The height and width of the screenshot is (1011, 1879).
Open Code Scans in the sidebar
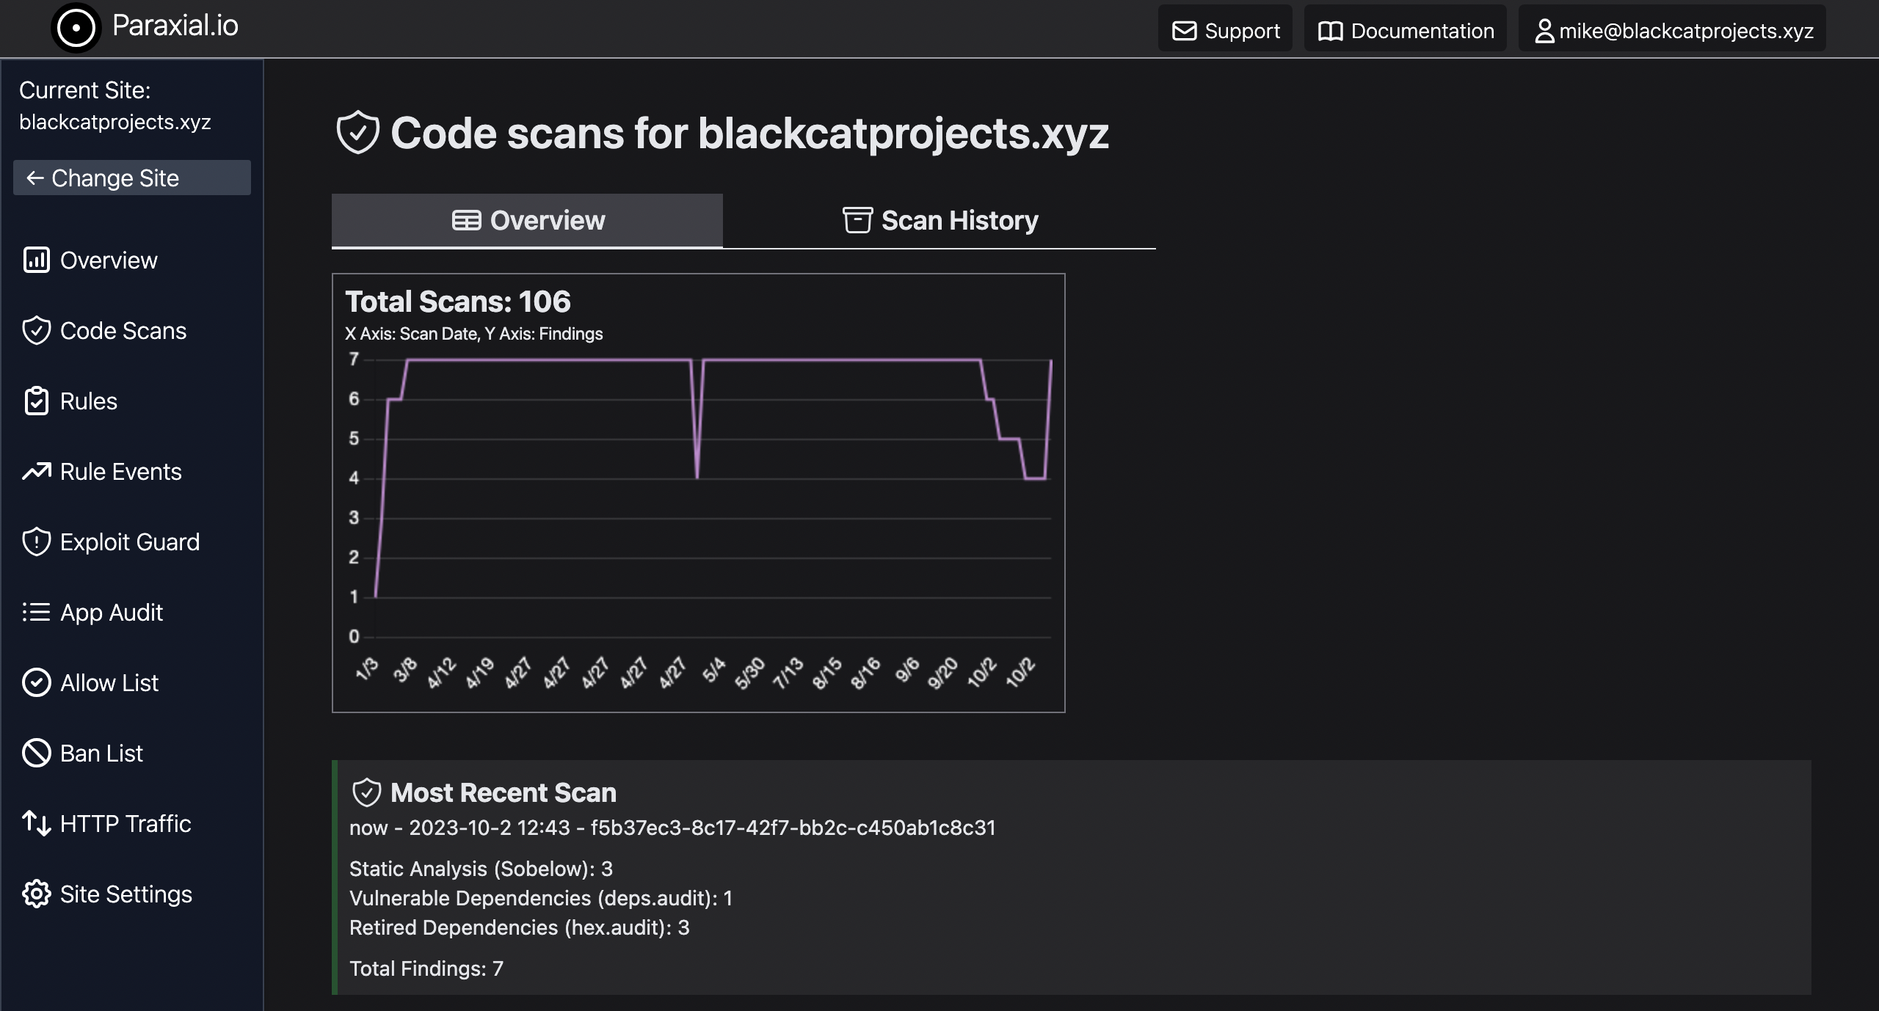point(105,330)
